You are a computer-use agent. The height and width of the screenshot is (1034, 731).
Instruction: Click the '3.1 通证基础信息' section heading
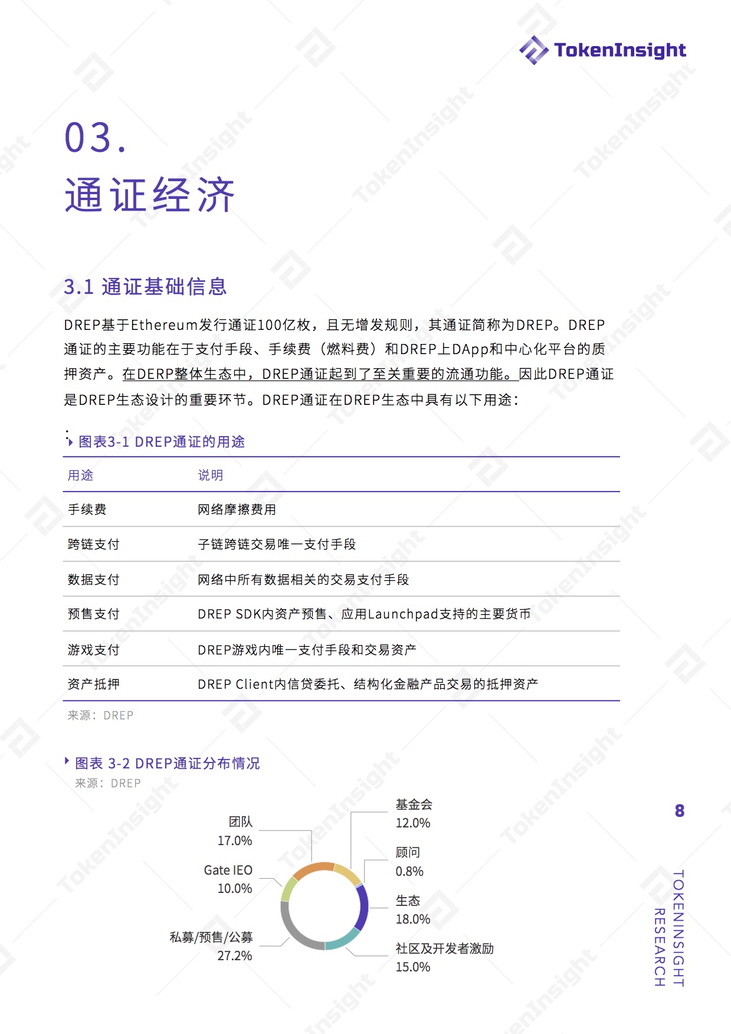[x=145, y=287]
